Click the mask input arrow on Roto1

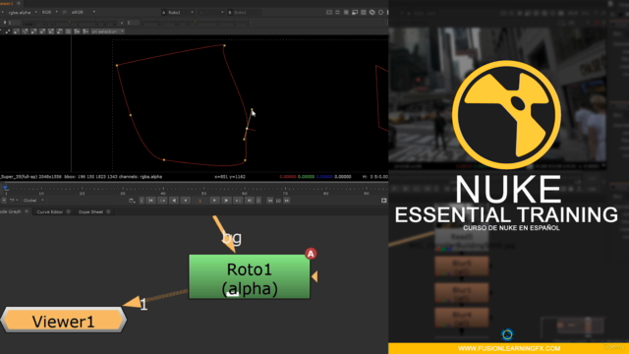314,276
